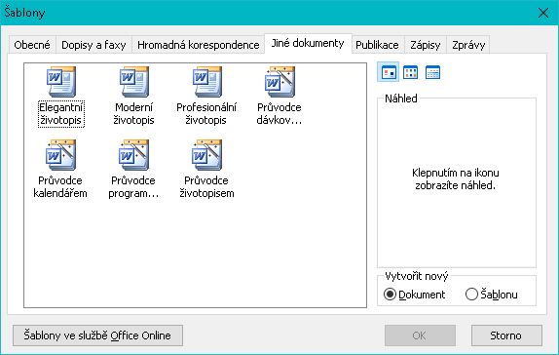Choose Šablonu radio option
Viewport: 559px width, 355px height.
tap(492, 295)
